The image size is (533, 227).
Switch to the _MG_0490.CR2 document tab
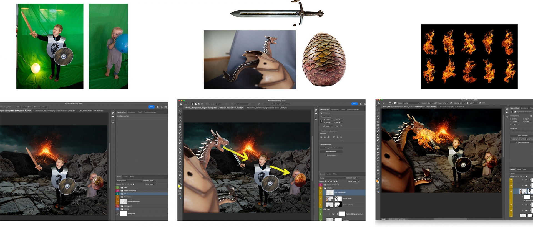coord(91,111)
